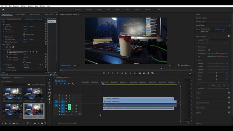
Task: Play the program monitor video
Action: (126, 73)
